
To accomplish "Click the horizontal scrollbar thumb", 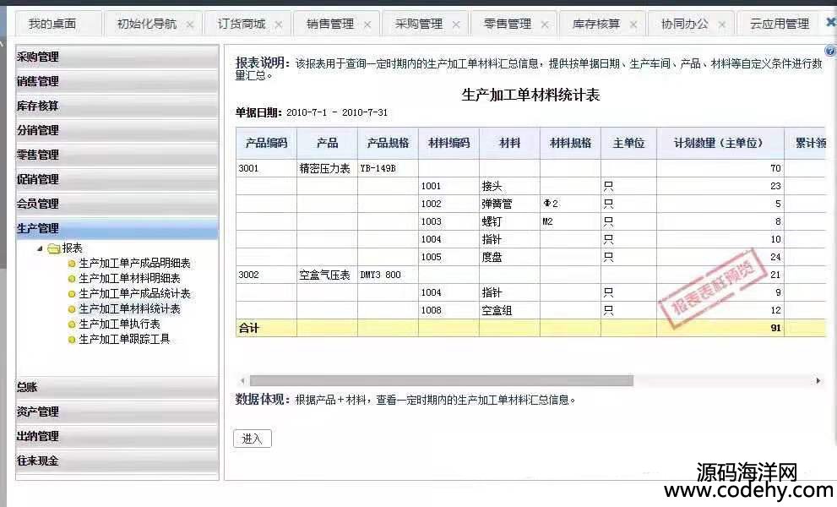I will (440, 381).
